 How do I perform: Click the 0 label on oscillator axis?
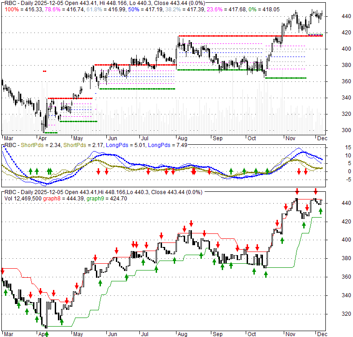pos(349,171)
